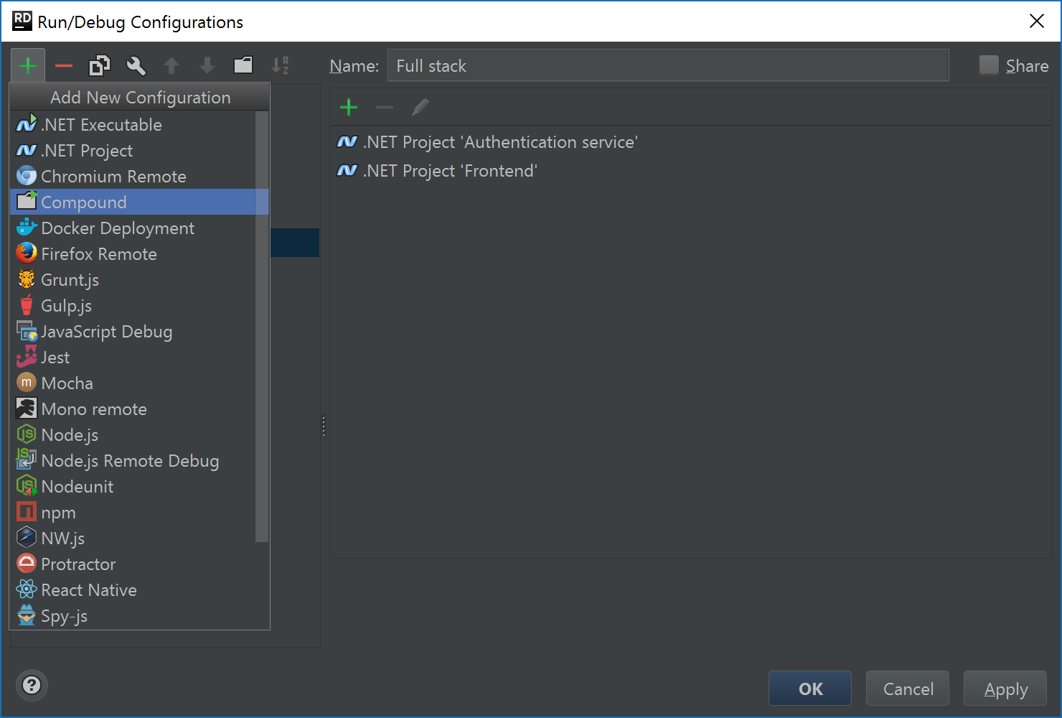Click the green Add New Configuration plus icon
The image size is (1062, 718).
pos(28,66)
